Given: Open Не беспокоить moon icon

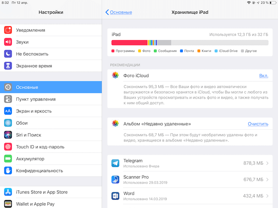Looking at the screenshot, I should tap(8, 54).
